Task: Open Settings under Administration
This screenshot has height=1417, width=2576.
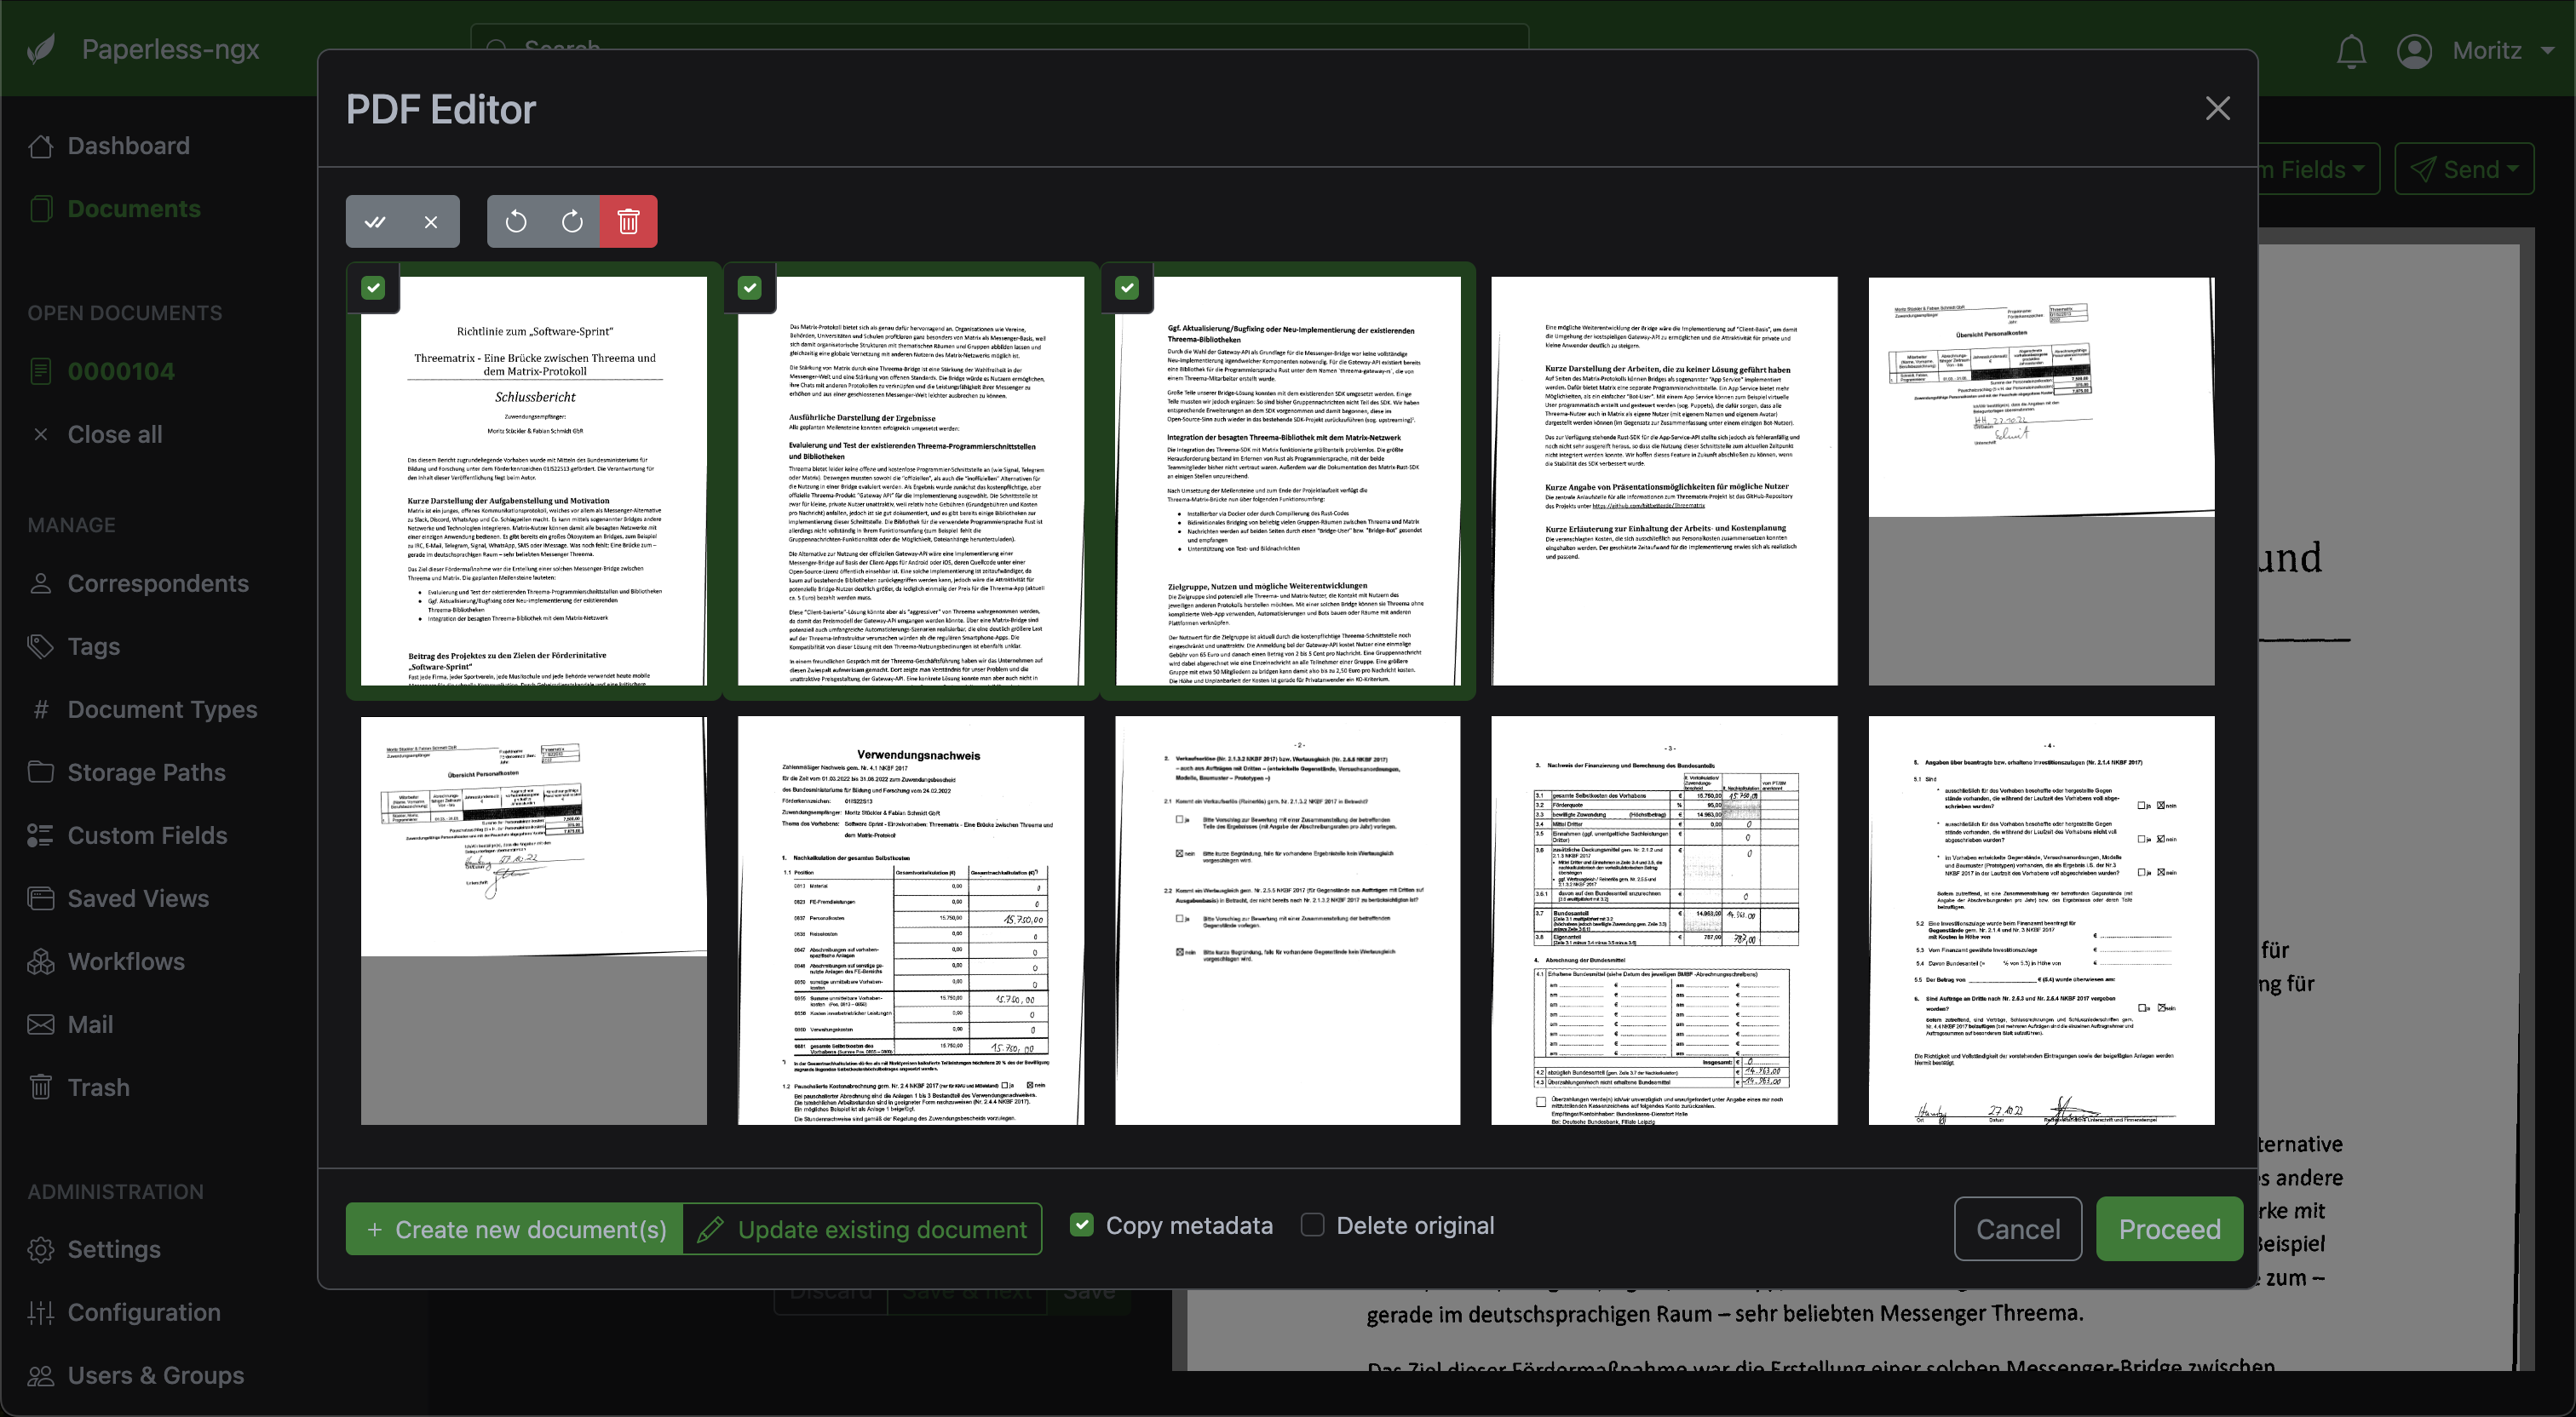Action: coord(114,1249)
